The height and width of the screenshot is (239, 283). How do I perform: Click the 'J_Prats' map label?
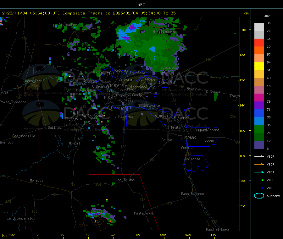174,128
